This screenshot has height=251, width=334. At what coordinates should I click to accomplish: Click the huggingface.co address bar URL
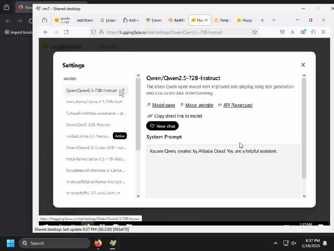[x=164, y=32]
